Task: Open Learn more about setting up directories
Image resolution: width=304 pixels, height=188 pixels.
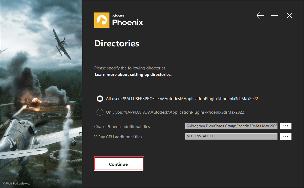Action: click(133, 74)
